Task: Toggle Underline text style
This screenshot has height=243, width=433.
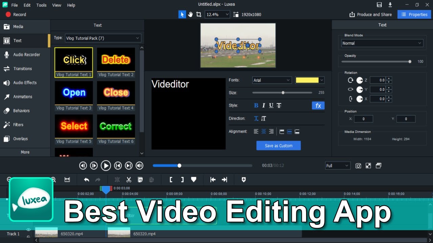Action: pos(271,106)
